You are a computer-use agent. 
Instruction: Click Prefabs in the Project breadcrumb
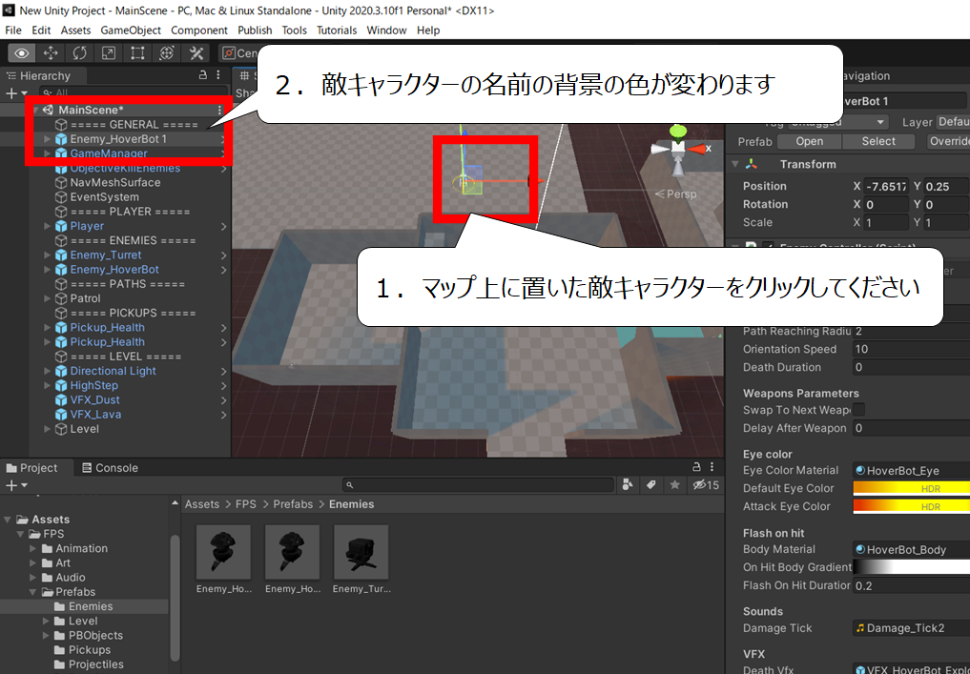(293, 504)
